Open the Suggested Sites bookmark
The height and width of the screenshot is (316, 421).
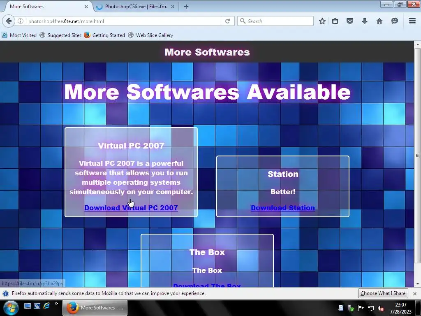click(x=60, y=35)
